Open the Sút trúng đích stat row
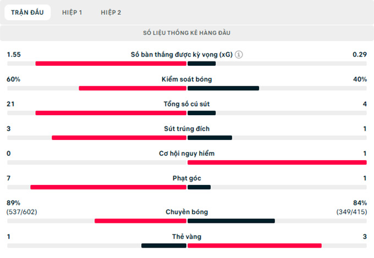 (x=187, y=128)
